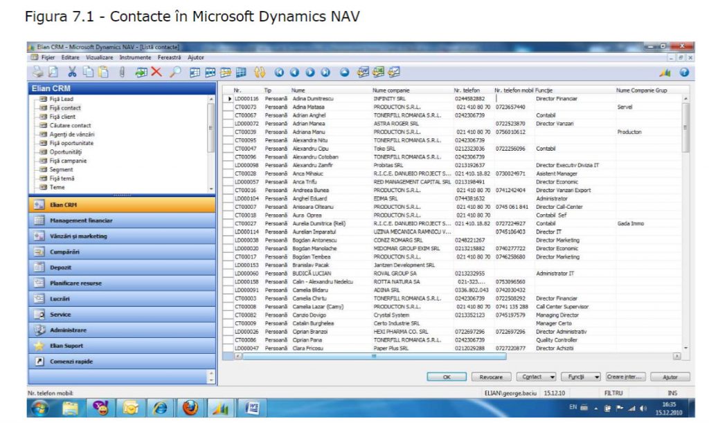Click the Copy icon in the toolbar

(x=88, y=73)
